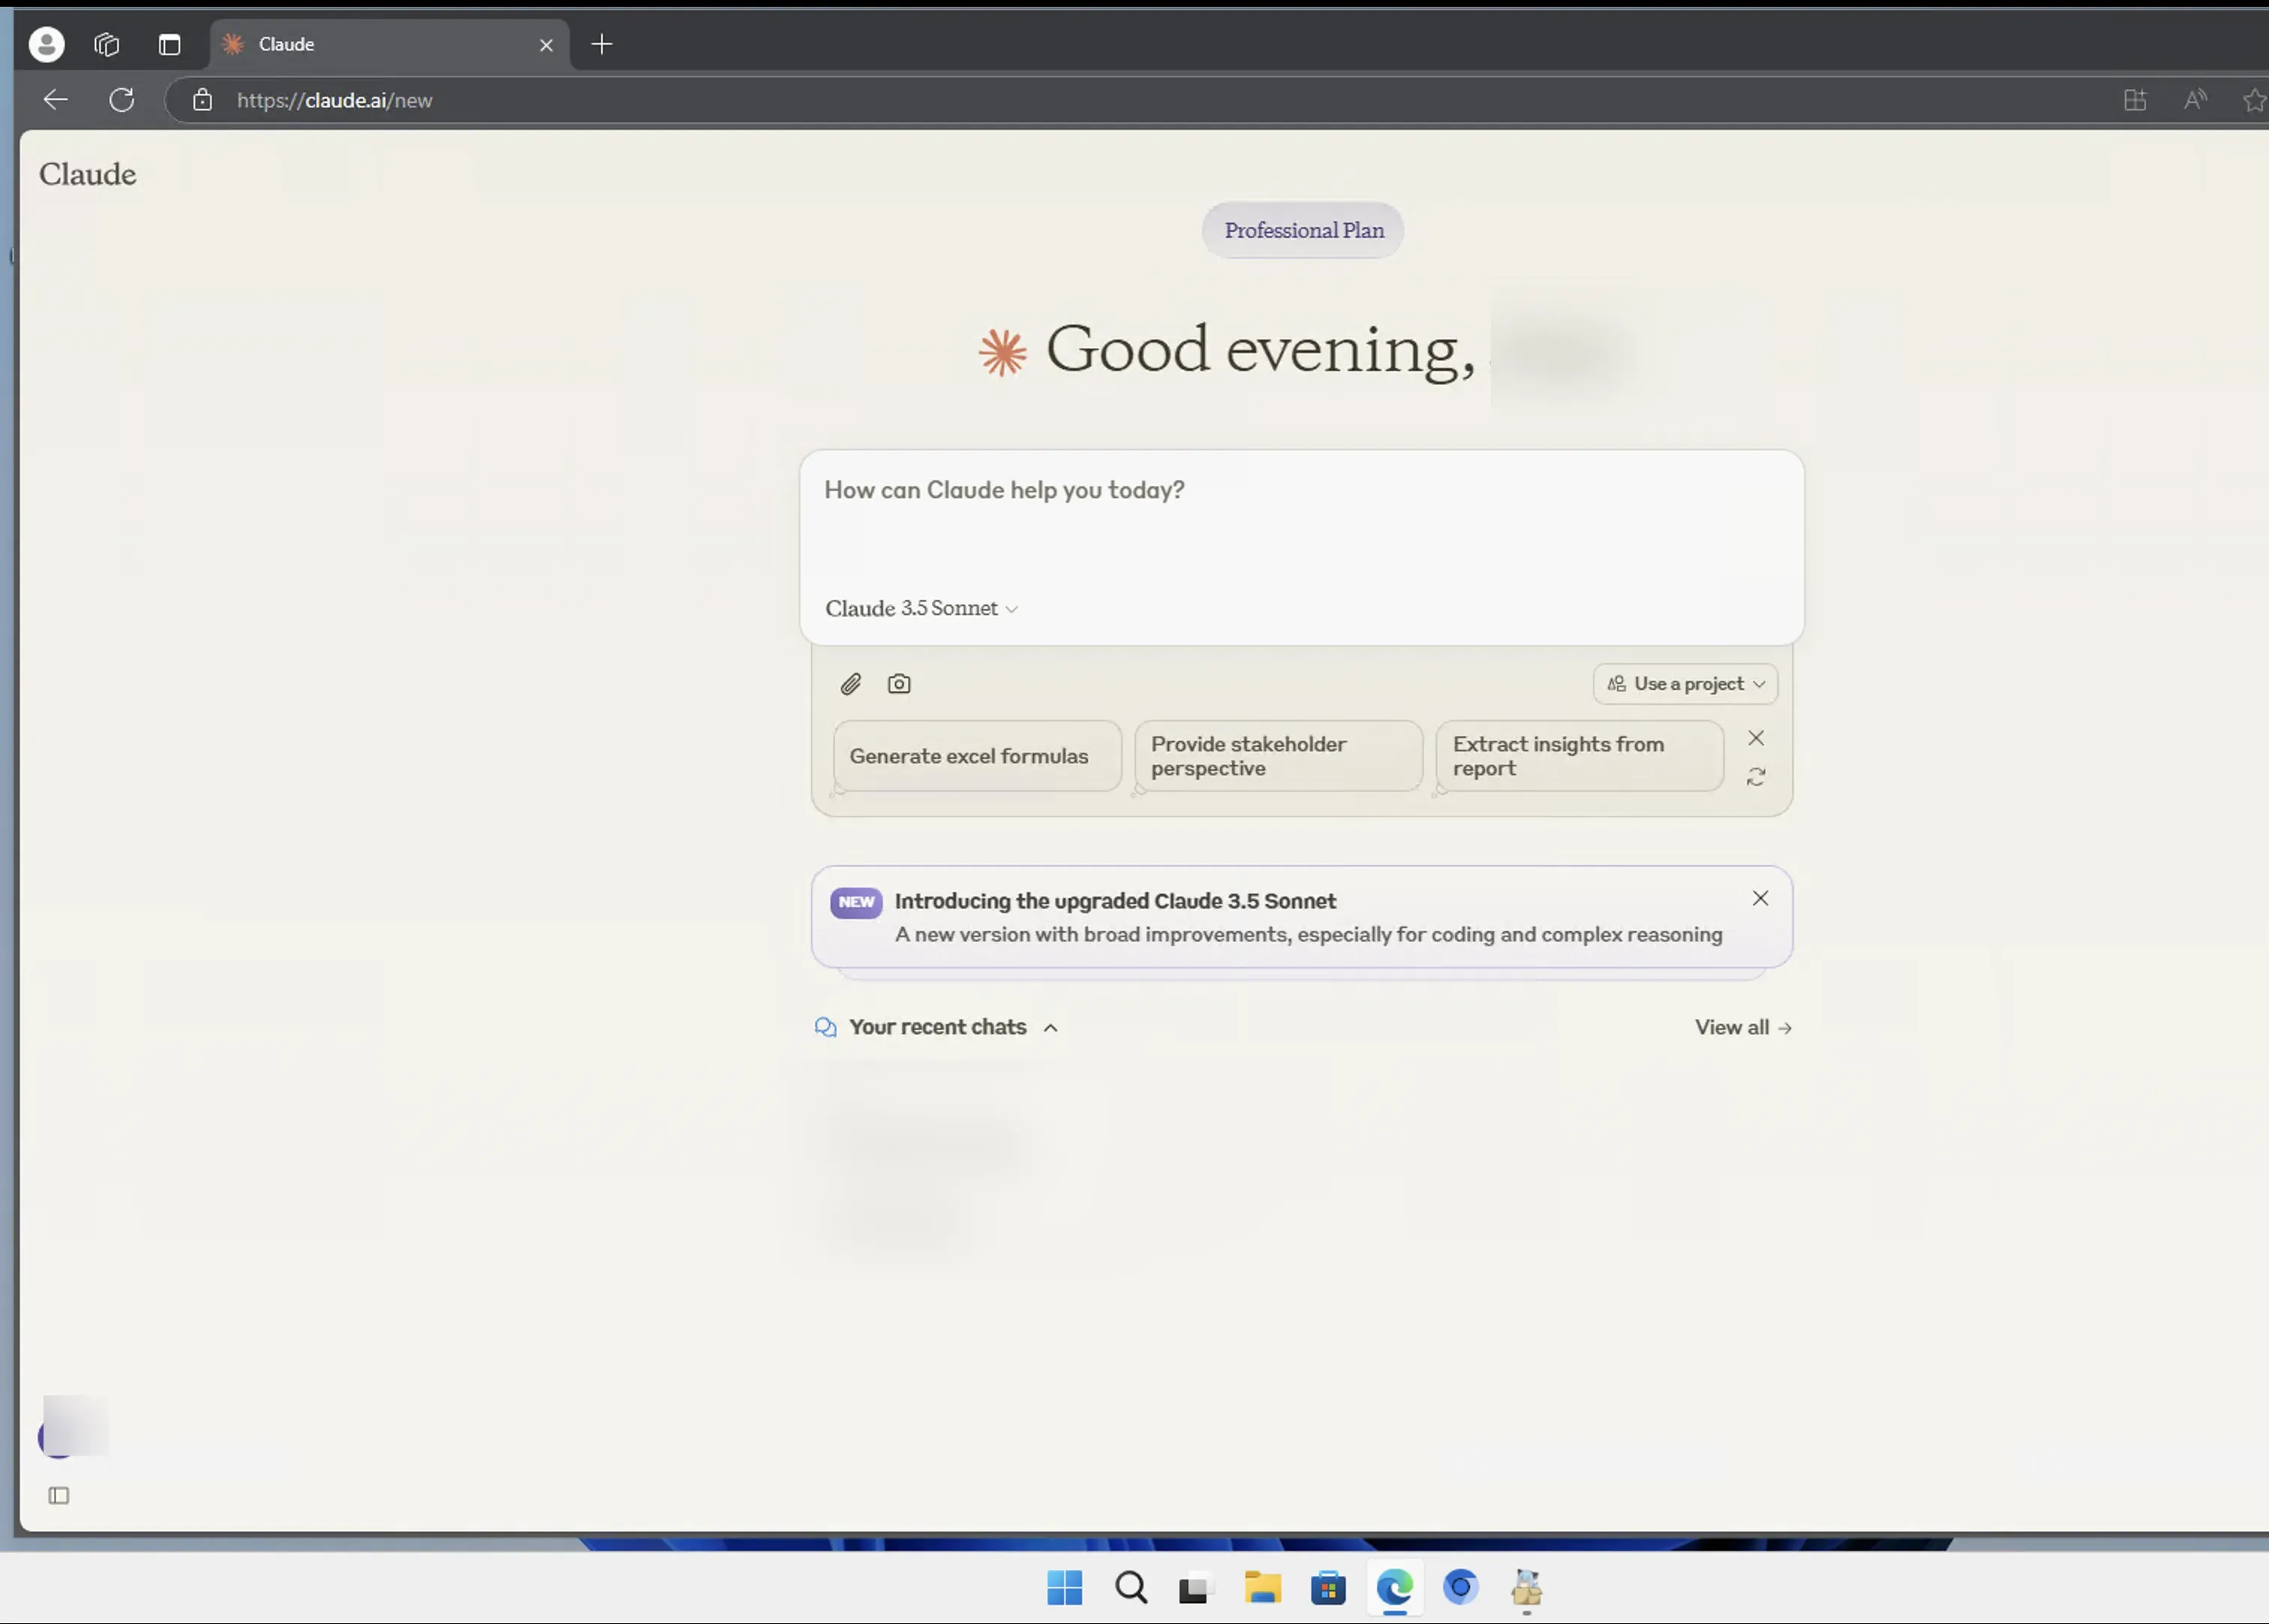Toggle the sidebar panel icon at bottom left
This screenshot has height=1624, width=2269.
coord(59,1495)
